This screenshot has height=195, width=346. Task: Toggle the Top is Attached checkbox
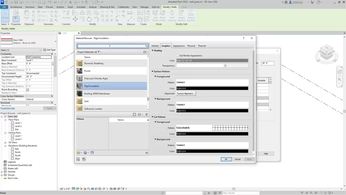tap(28, 83)
